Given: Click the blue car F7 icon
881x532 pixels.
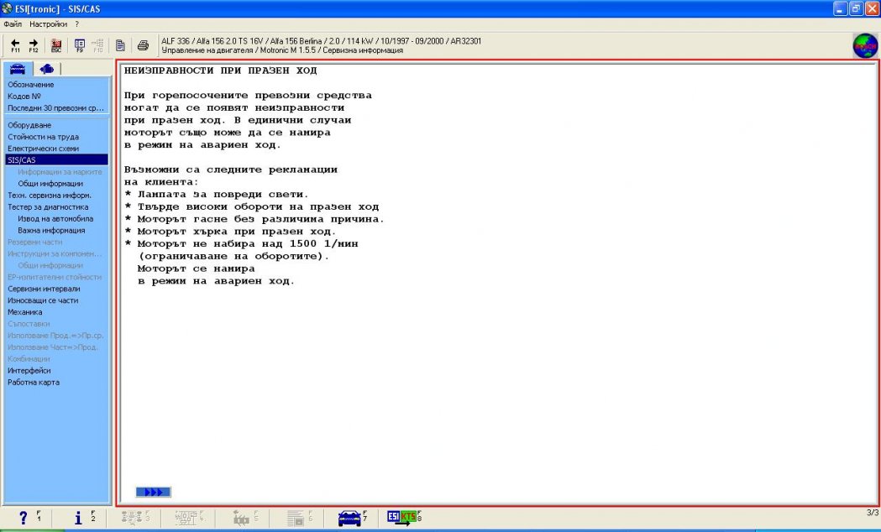Looking at the screenshot, I should (x=350, y=519).
